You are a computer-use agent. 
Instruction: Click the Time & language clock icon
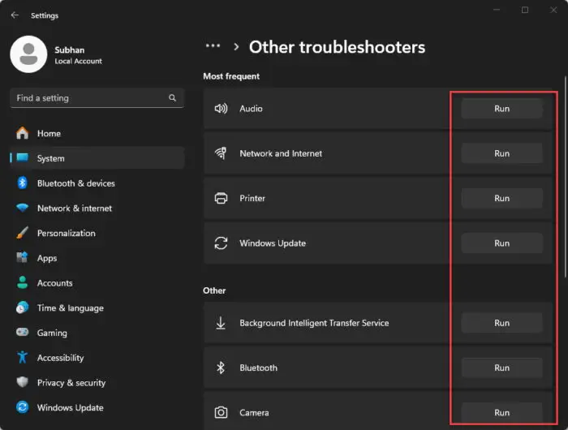[x=23, y=307]
